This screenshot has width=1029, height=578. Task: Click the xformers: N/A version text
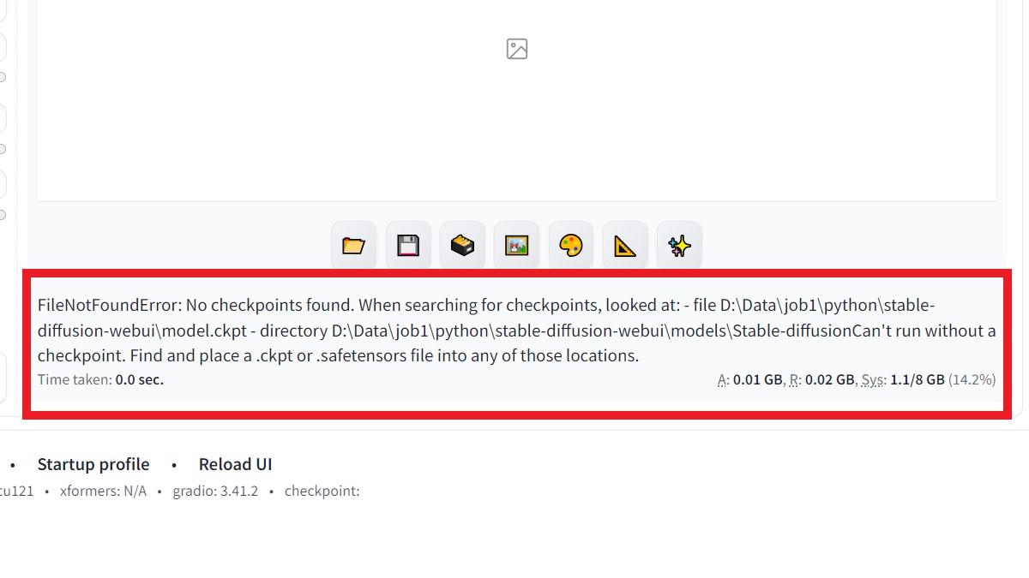click(103, 492)
